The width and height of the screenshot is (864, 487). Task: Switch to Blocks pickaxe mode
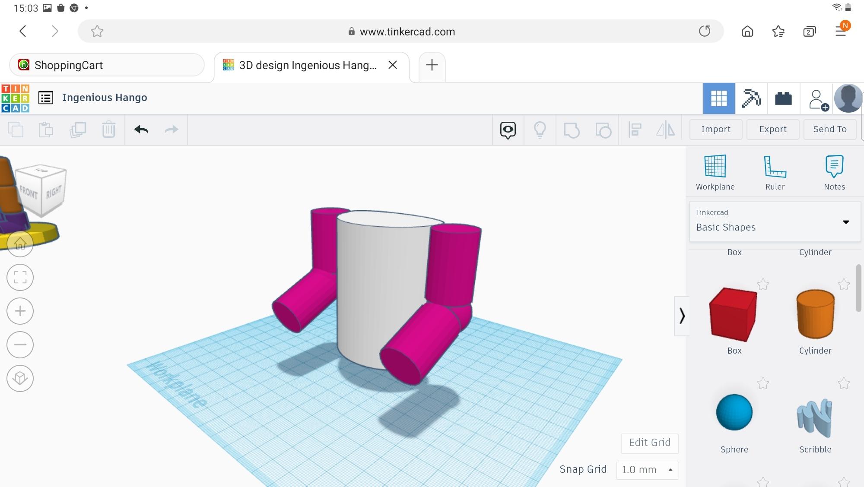click(751, 98)
